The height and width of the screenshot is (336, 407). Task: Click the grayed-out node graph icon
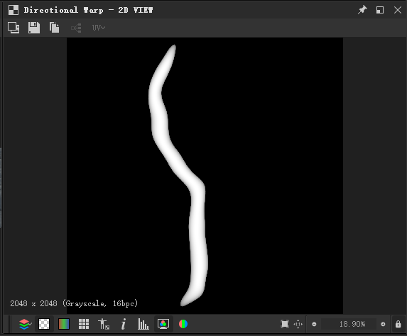[x=76, y=28]
